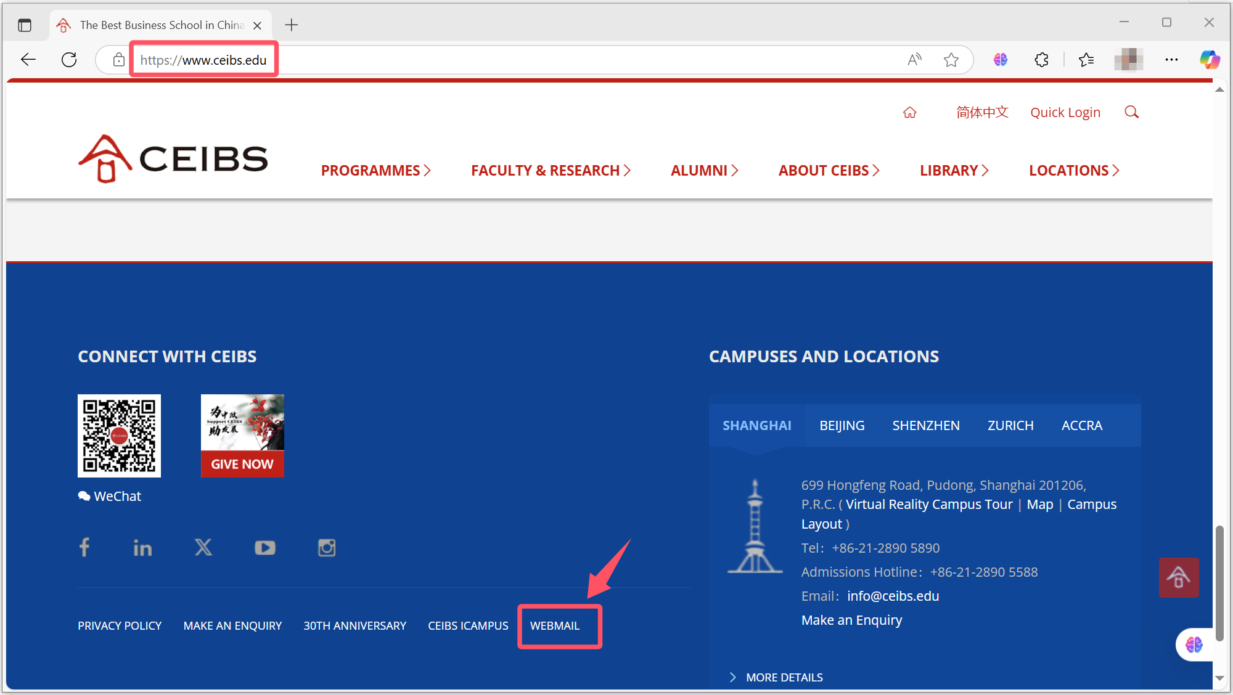Expand the ABOUT CEIBS menu
1233x695 pixels.
point(829,171)
